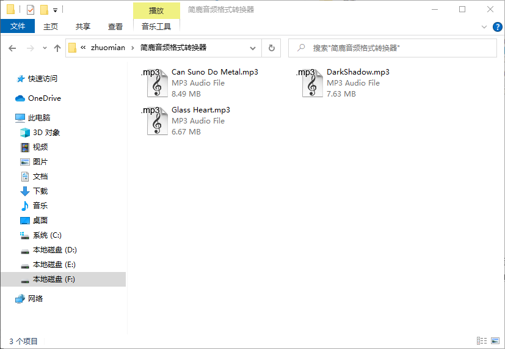505x349 pixels.
Task: Click the 3 个项目 status text
Action: 24,341
